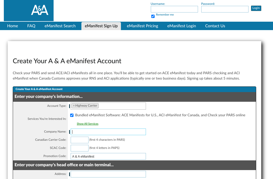Click the Show All Services link
This screenshot has width=273, height=179.
tap(88, 124)
